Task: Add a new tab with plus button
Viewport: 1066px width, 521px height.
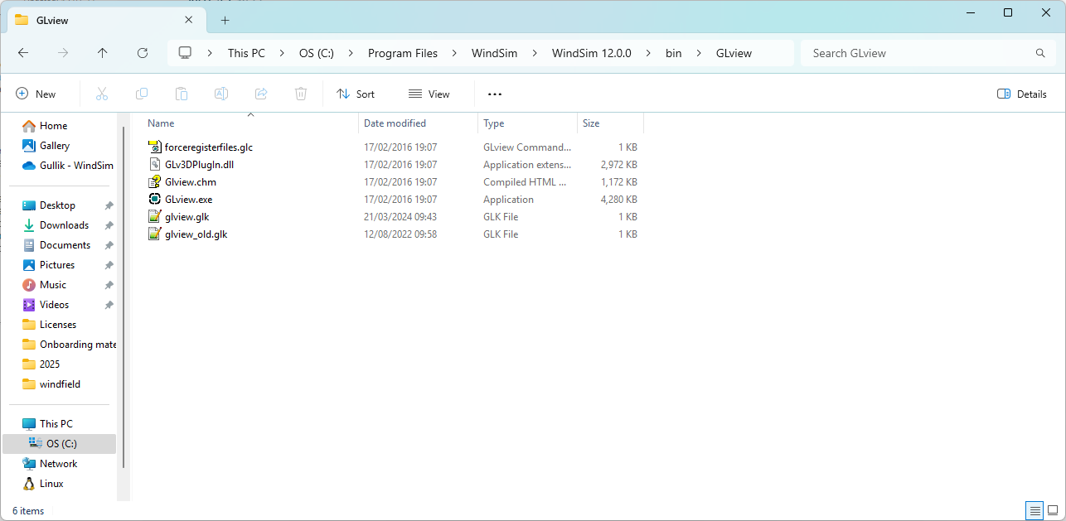Action: point(225,20)
